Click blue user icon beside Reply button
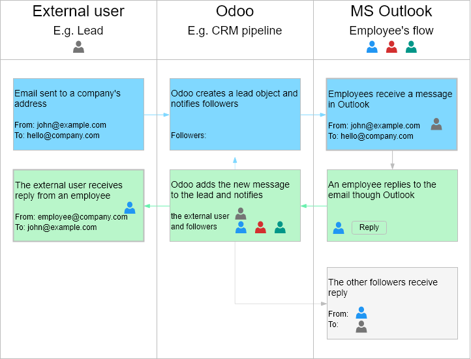 tap(338, 228)
